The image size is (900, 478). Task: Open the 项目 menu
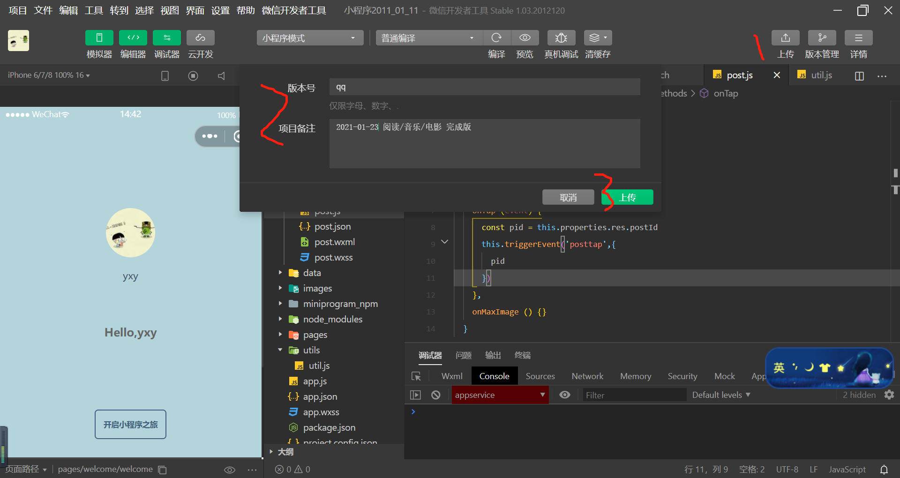click(18, 10)
